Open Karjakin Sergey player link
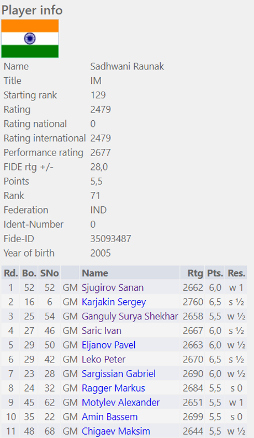254x438 pixels. tap(114, 302)
